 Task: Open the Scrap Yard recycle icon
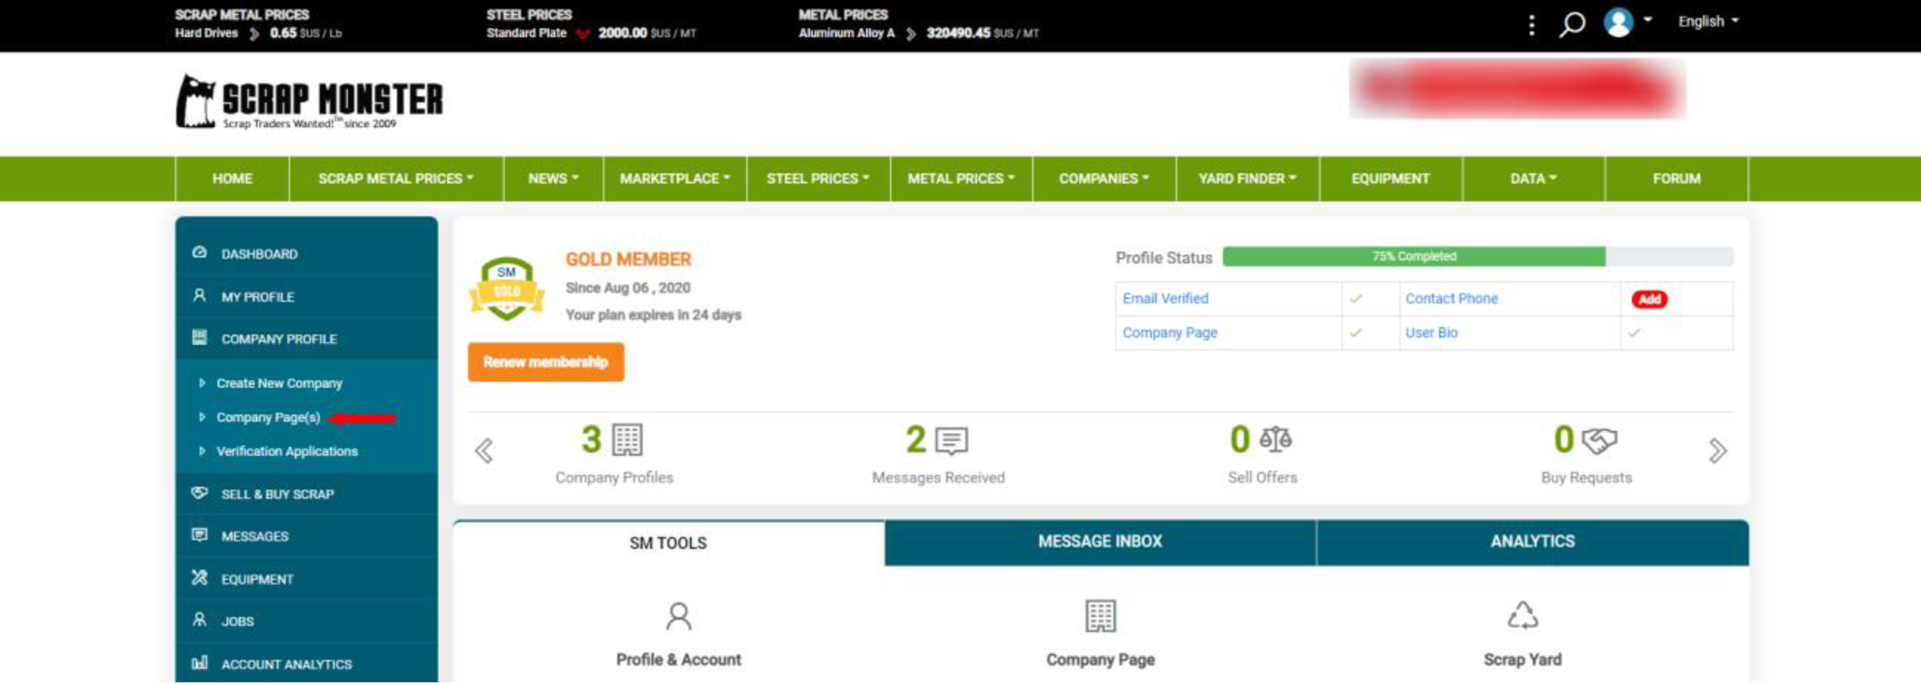pyautogui.click(x=1522, y=615)
